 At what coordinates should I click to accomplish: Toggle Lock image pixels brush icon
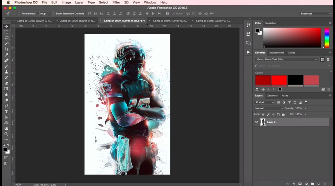click(268, 114)
